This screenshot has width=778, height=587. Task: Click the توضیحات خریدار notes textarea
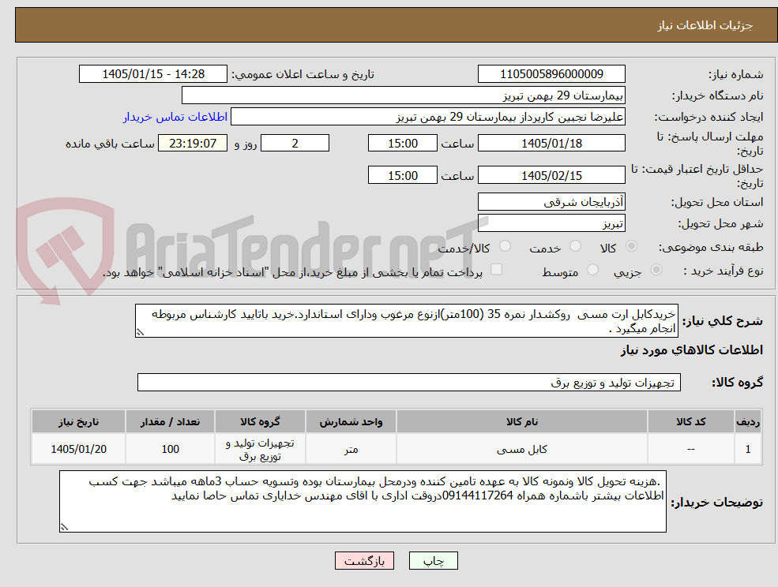pos(363,501)
